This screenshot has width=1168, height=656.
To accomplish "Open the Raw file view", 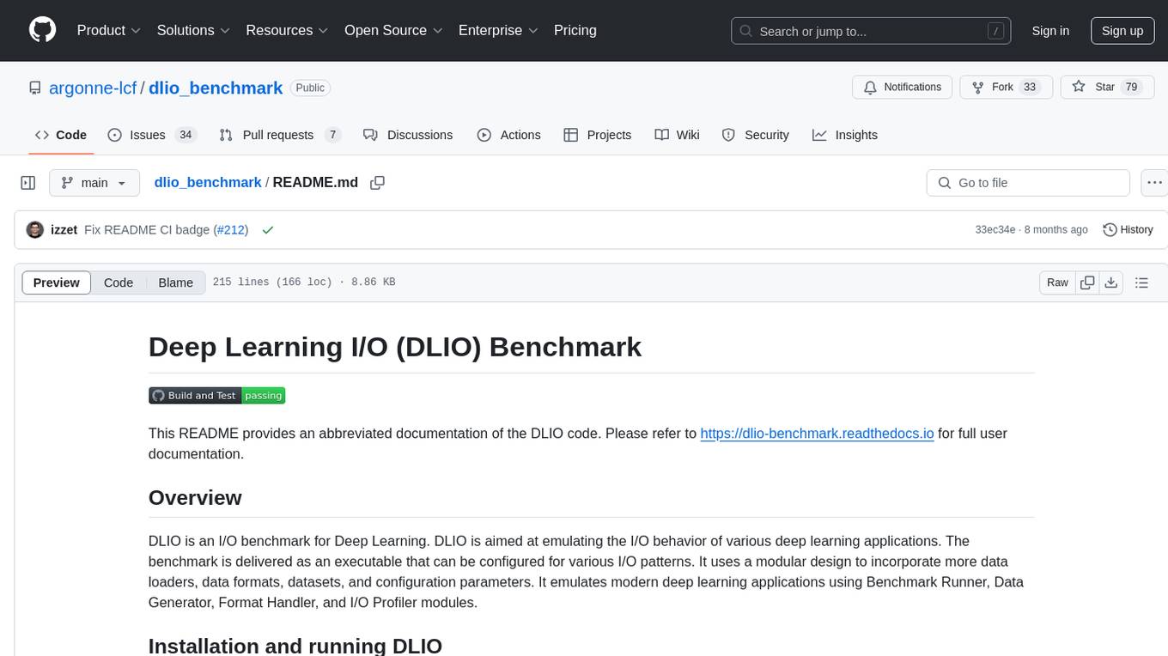I will (1057, 282).
